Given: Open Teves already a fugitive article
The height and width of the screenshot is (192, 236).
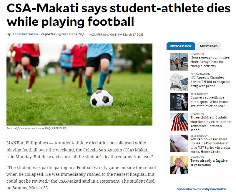Looking at the screenshot, I should click(209, 163).
